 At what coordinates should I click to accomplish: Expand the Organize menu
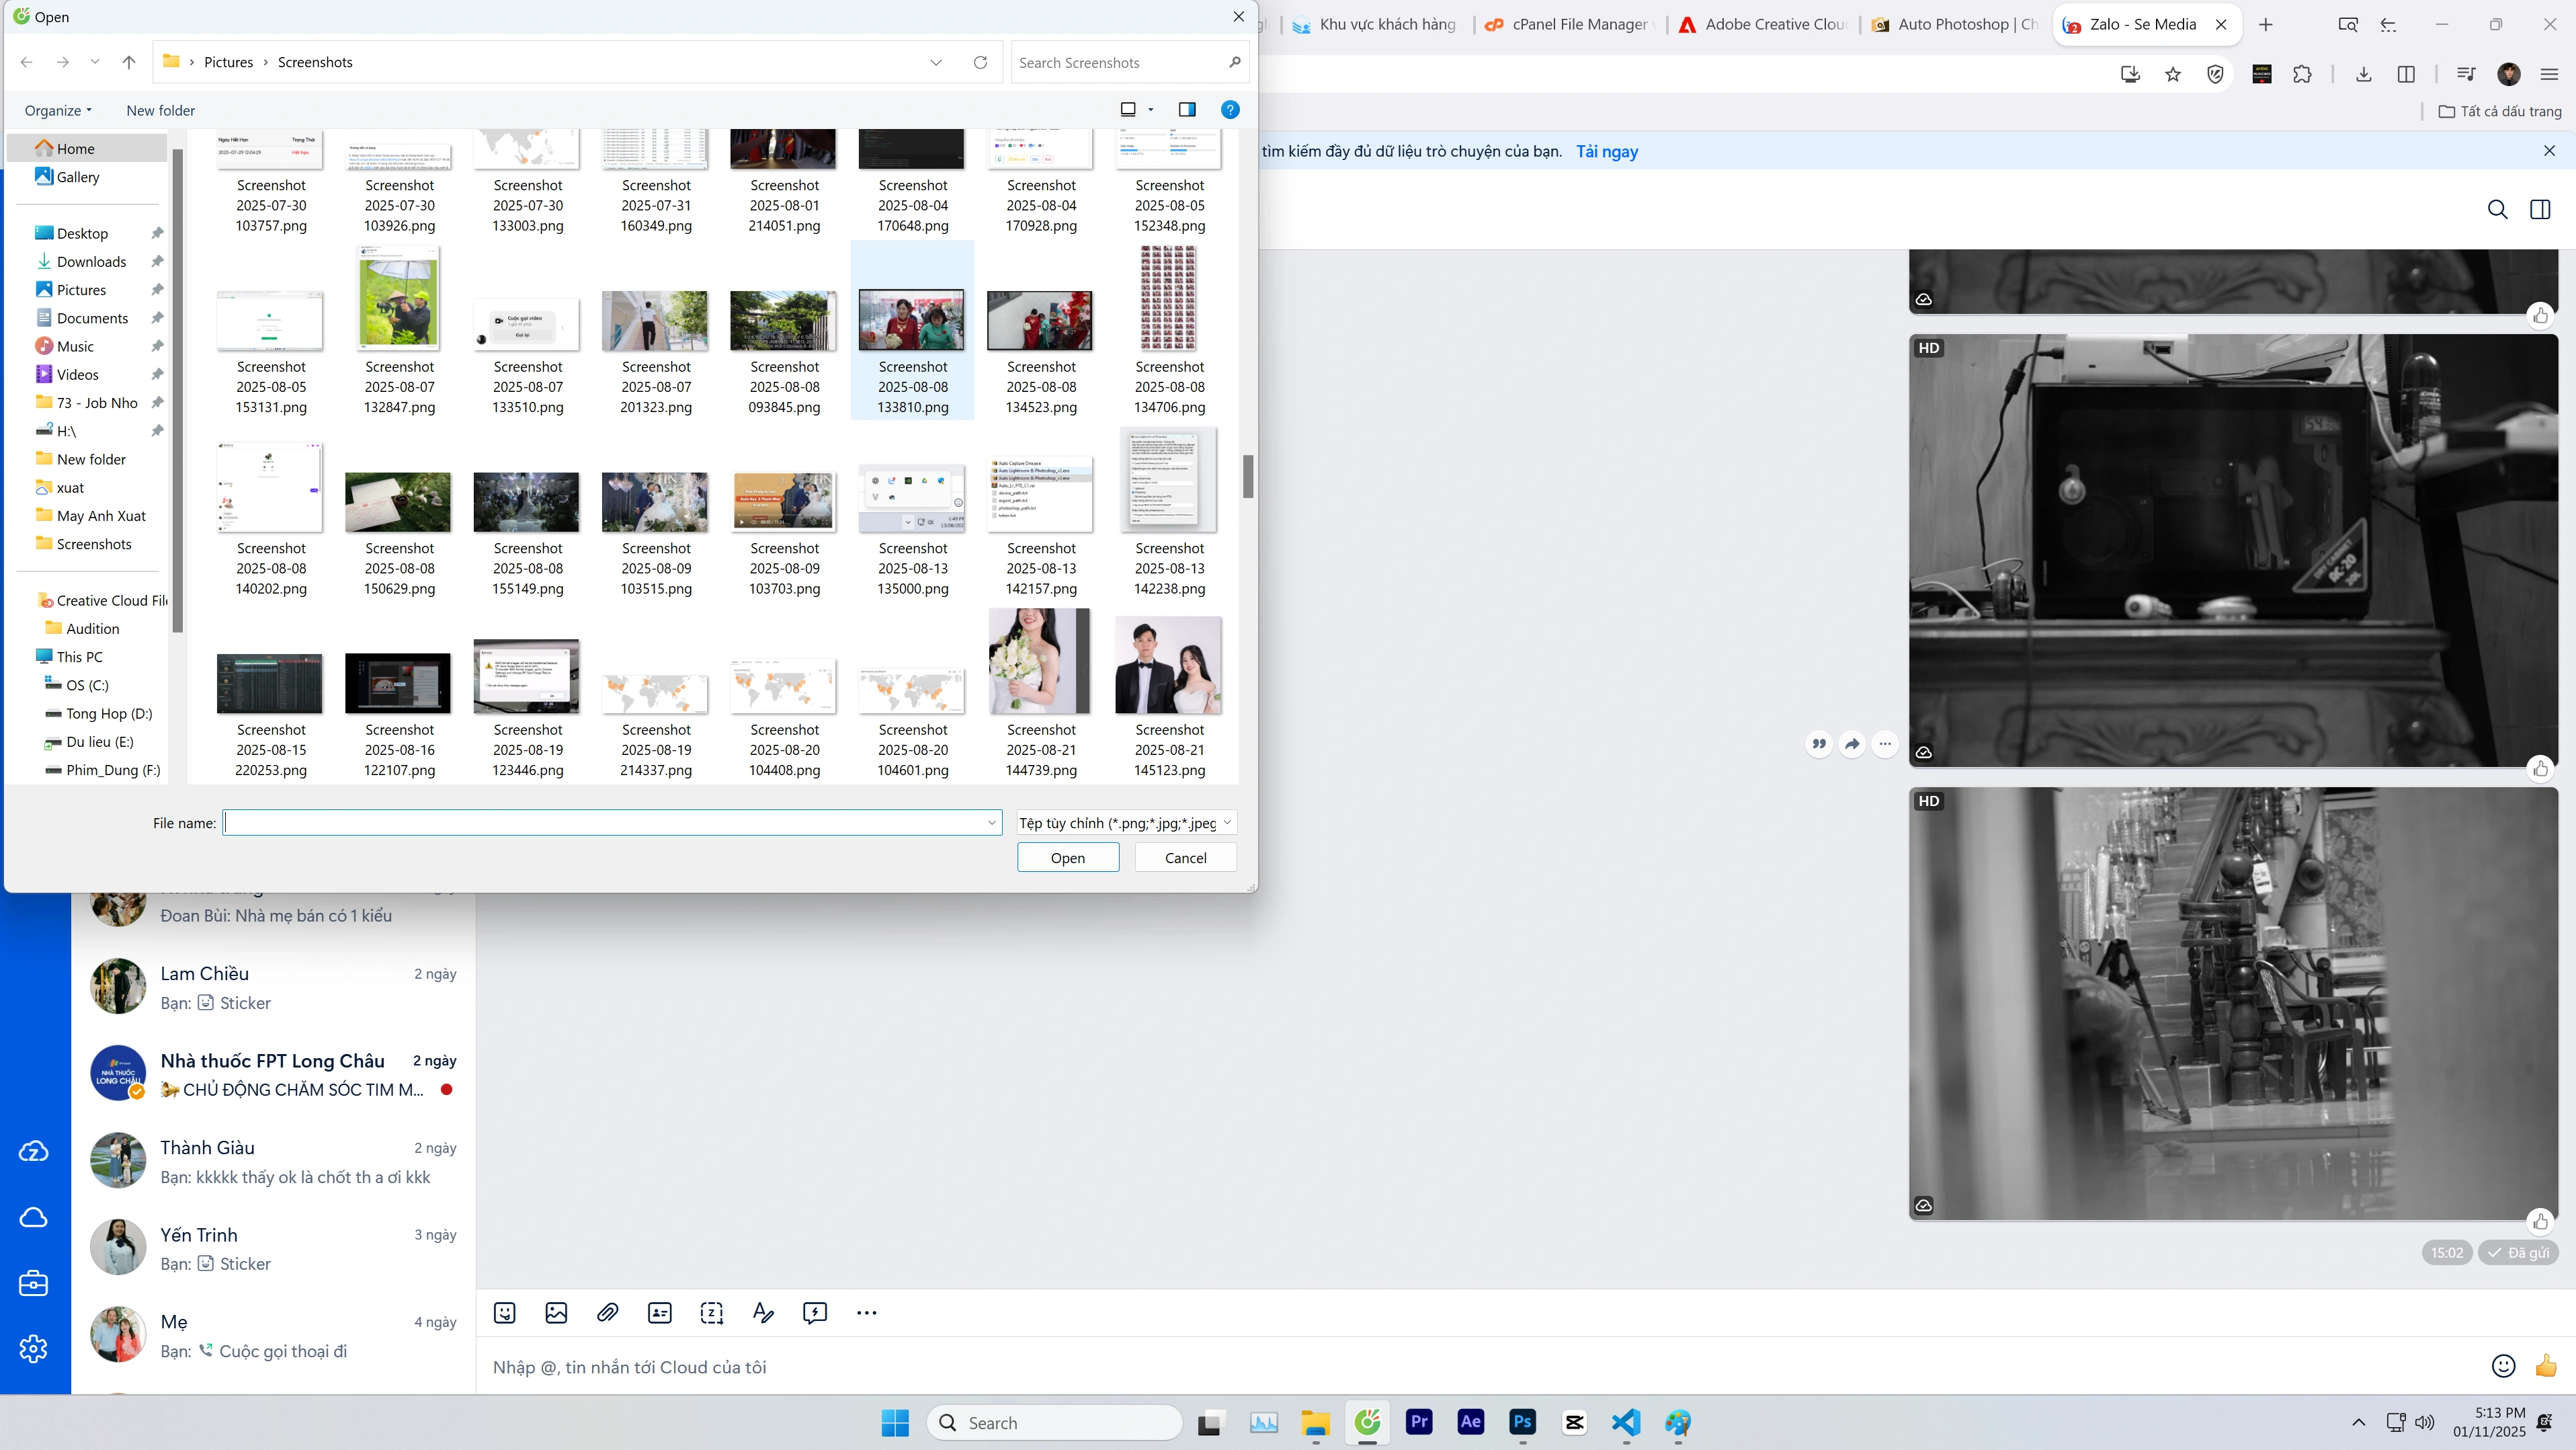[58, 111]
